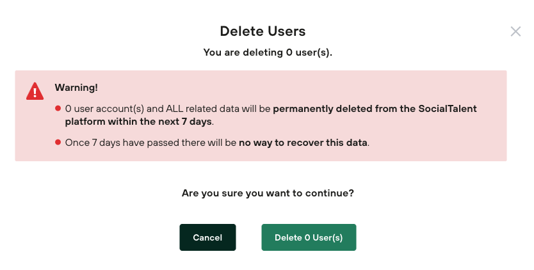Select "You are deleting 0 user(s)." text
This screenshot has height=270, width=534.
point(268,52)
